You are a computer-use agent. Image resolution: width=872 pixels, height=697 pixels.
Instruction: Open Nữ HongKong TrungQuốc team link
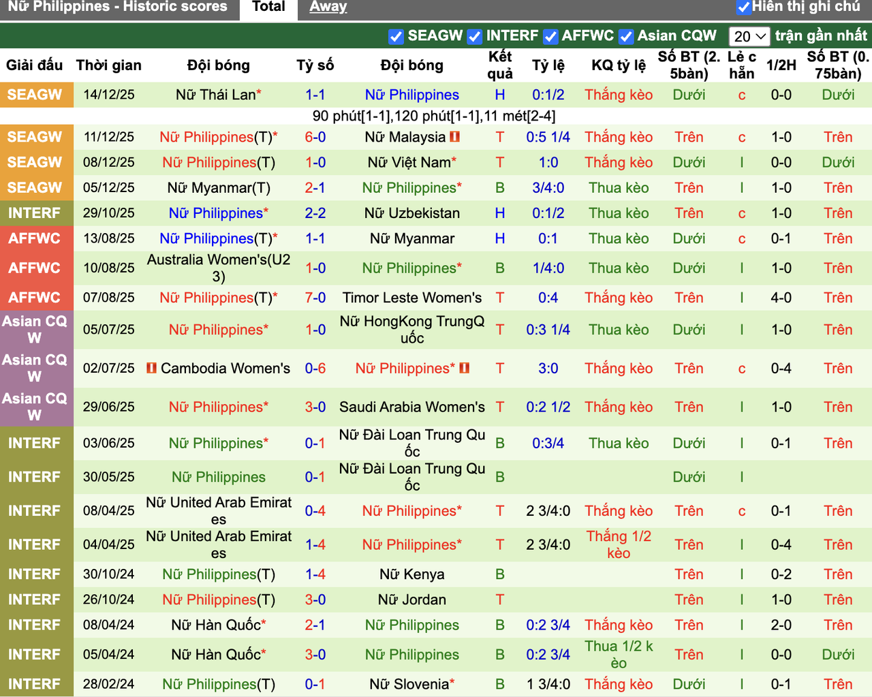[x=412, y=329]
